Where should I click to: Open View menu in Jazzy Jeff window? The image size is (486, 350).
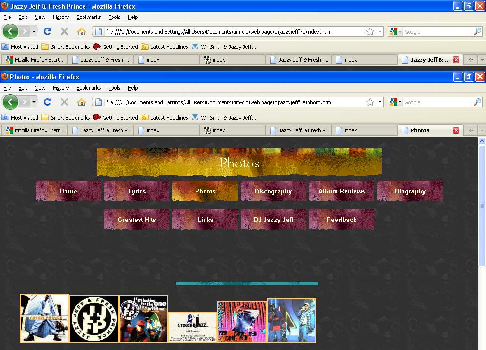point(40,17)
